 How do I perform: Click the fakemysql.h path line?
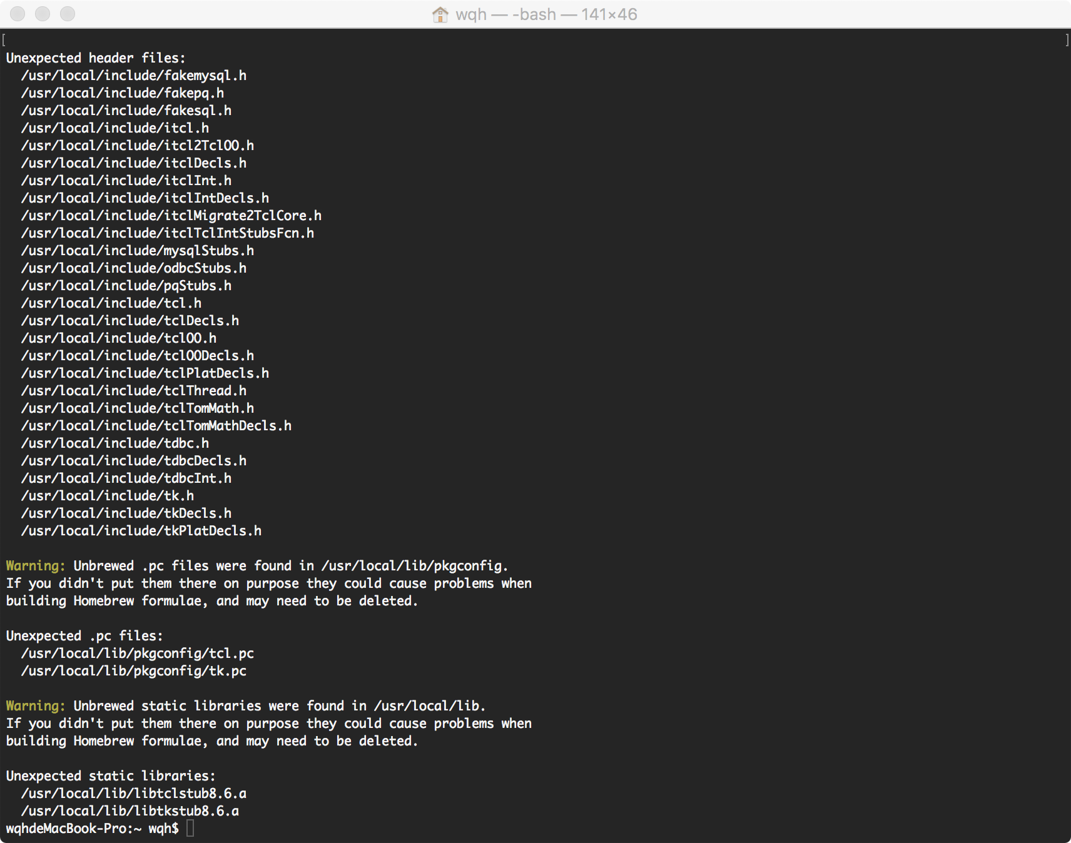click(134, 76)
